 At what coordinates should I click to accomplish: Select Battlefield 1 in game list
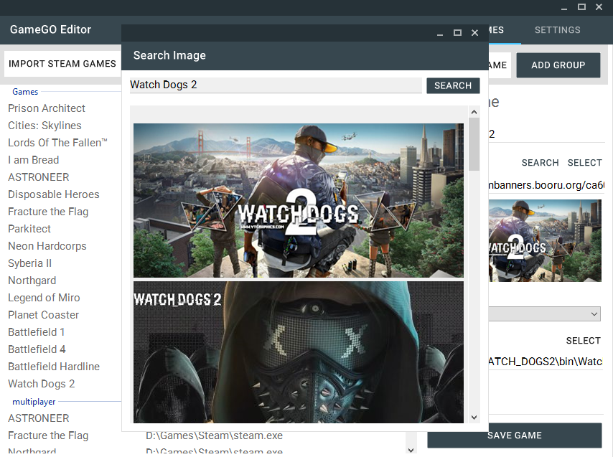coord(37,331)
